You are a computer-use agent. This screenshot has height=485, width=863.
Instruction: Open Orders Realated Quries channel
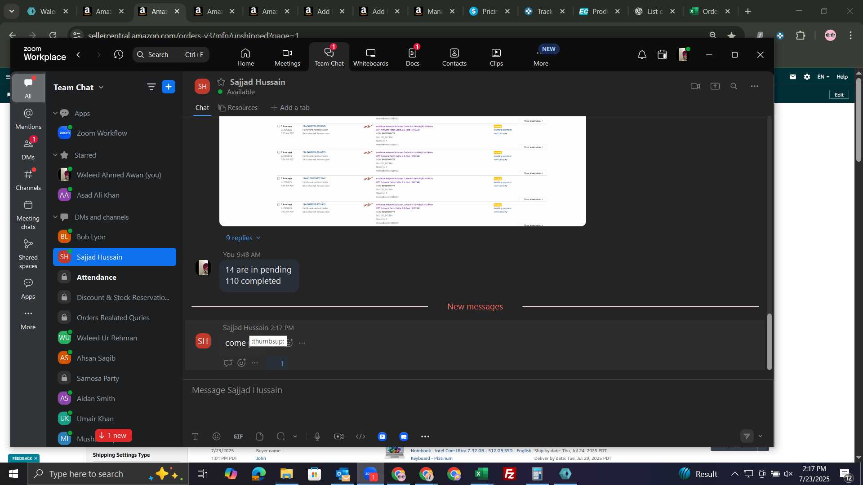coord(115,317)
